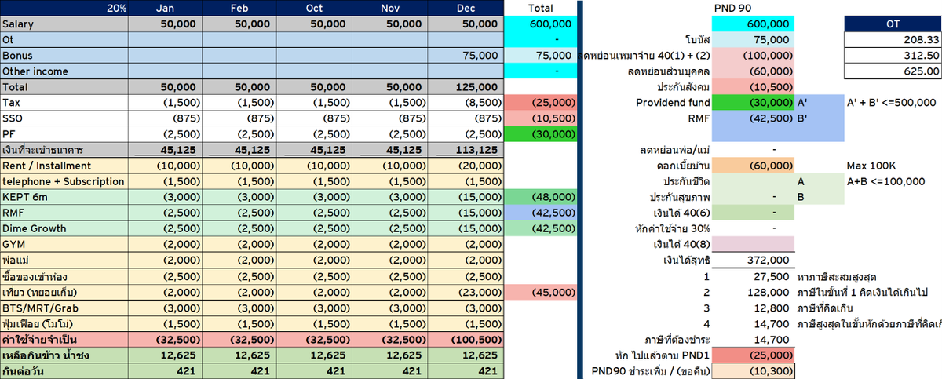The image size is (942, 379).
Task: Click the Oct column header
Action: click(316, 8)
